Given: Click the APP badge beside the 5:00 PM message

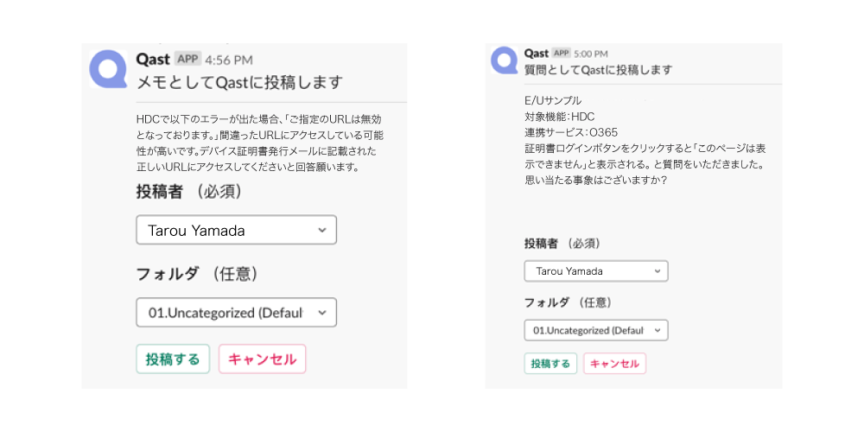Looking at the screenshot, I should coord(561,53).
